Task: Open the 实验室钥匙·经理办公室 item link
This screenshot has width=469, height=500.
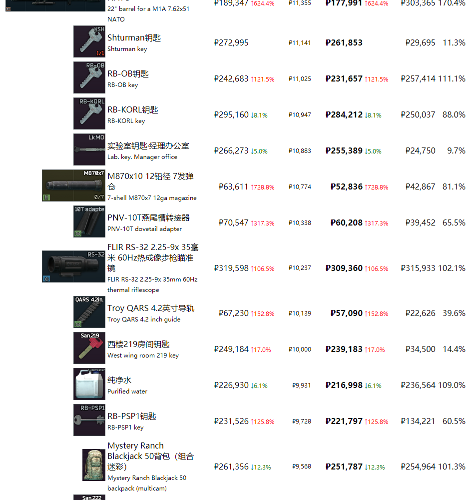Action: tap(148, 145)
